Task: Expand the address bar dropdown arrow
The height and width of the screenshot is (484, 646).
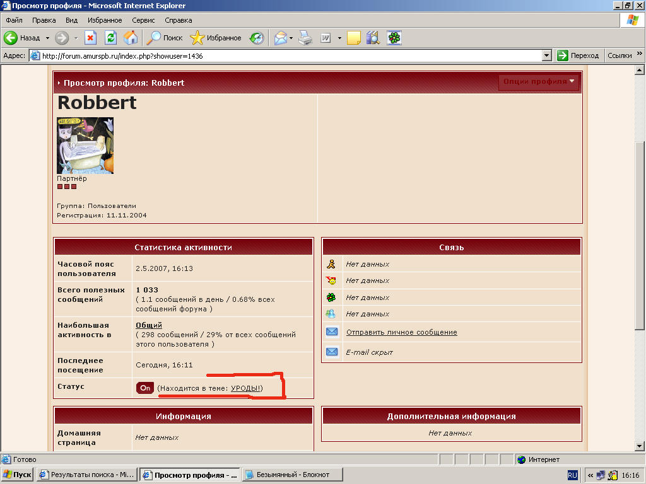Action: point(547,55)
